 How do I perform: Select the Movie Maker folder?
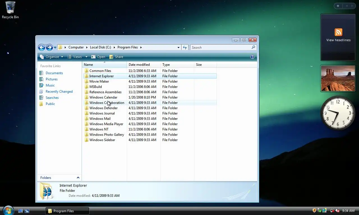[99, 81]
